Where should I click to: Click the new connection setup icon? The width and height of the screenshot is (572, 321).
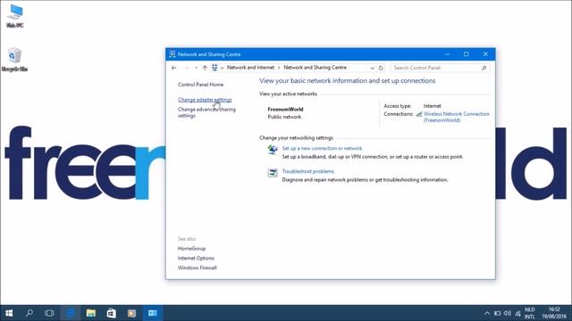[x=273, y=150]
